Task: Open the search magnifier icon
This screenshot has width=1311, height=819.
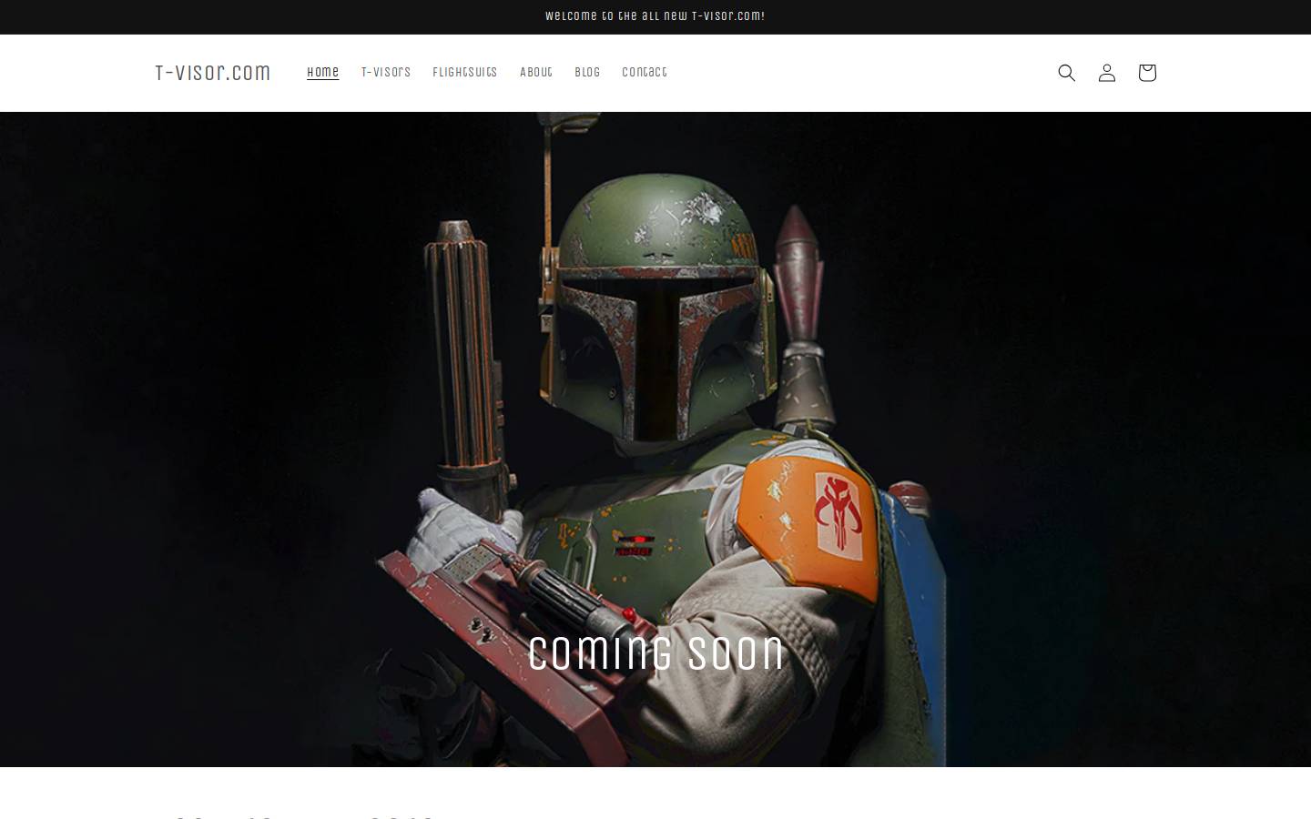Action: 1066,73
